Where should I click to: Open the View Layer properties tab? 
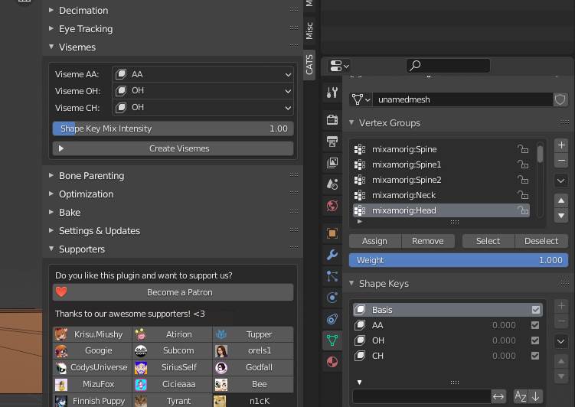pyautogui.click(x=332, y=163)
